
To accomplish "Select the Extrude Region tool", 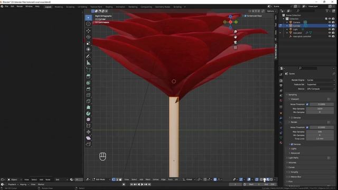I will click(88, 76).
